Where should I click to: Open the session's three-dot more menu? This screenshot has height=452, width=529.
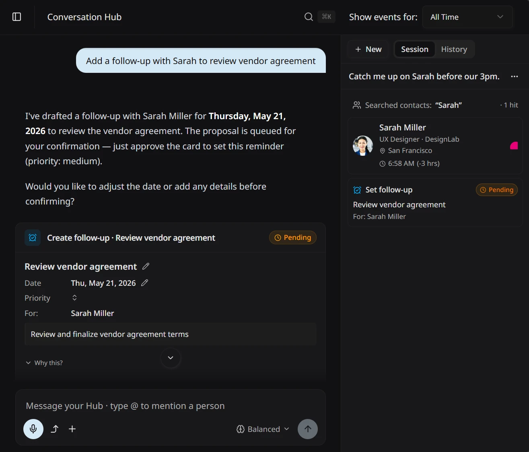click(514, 76)
